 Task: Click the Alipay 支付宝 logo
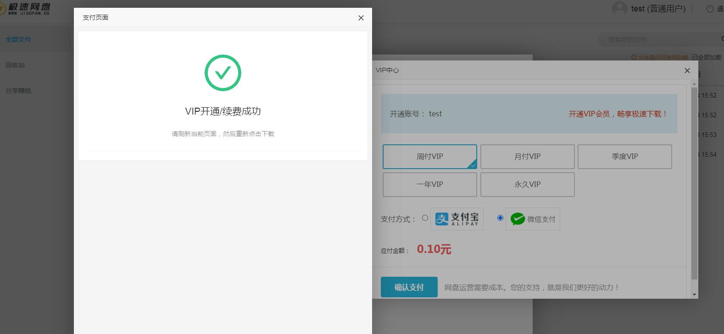click(x=457, y=219)
